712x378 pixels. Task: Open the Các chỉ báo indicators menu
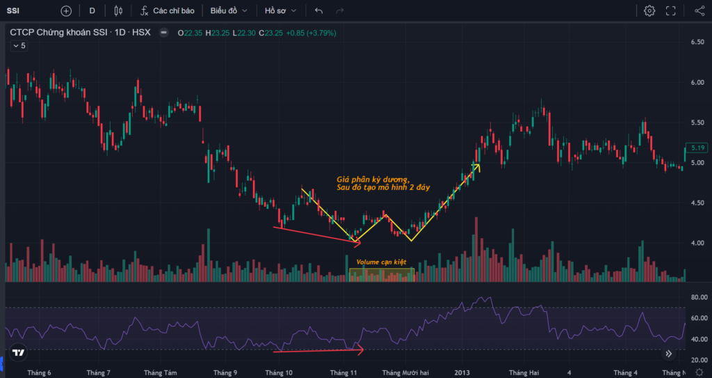coord(167,11)
